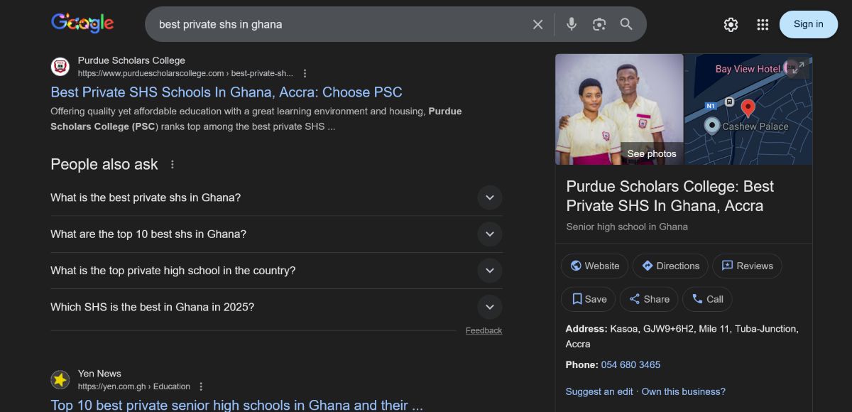
Task: Open more options for Purdue Scholars result
Action: pyautogui.click(x=305, y=73)
